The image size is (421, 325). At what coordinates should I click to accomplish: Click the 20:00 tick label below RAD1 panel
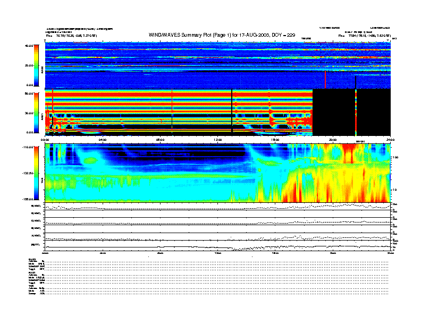pos(333,140)
